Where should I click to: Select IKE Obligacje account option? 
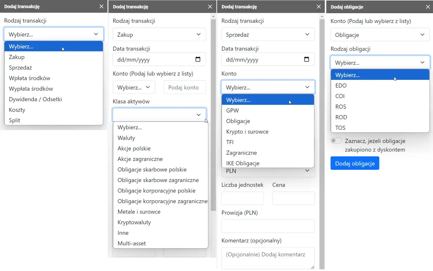(243, 163)
